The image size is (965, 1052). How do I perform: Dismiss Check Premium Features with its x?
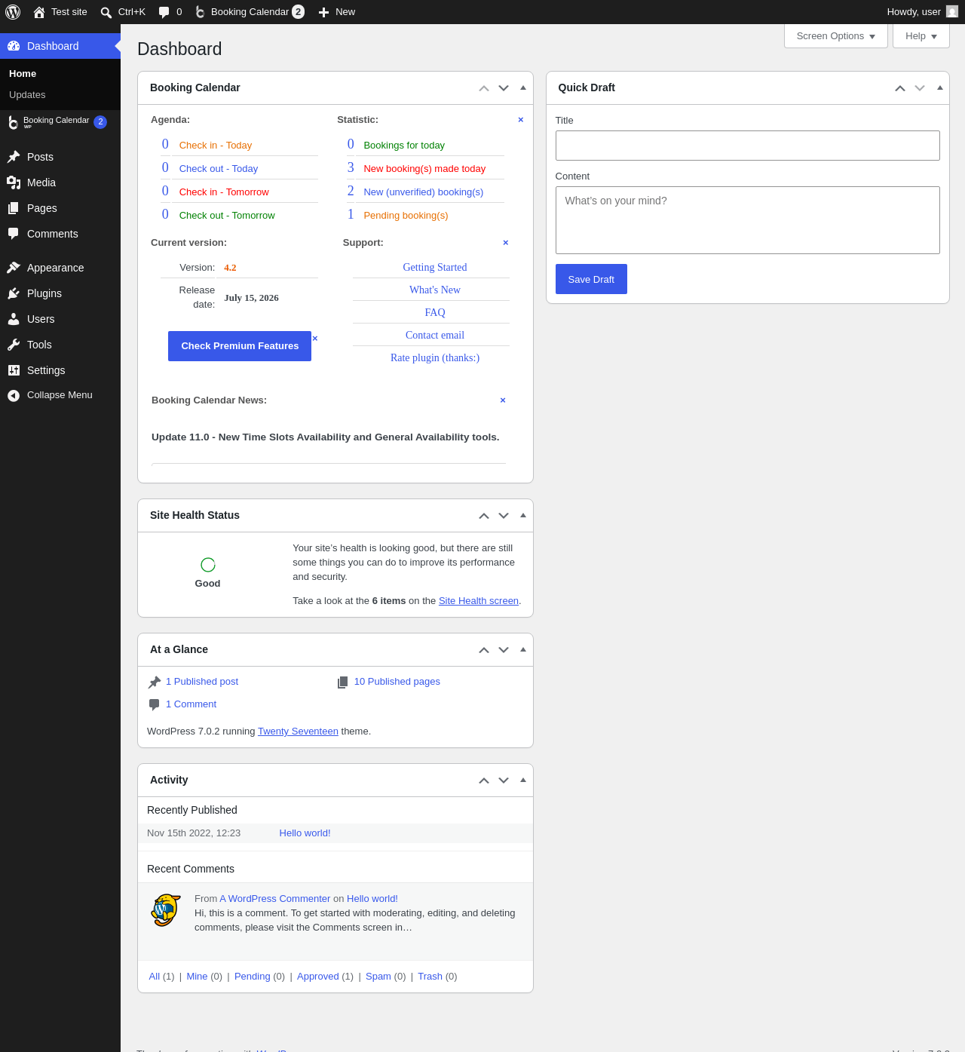point(315,339)
